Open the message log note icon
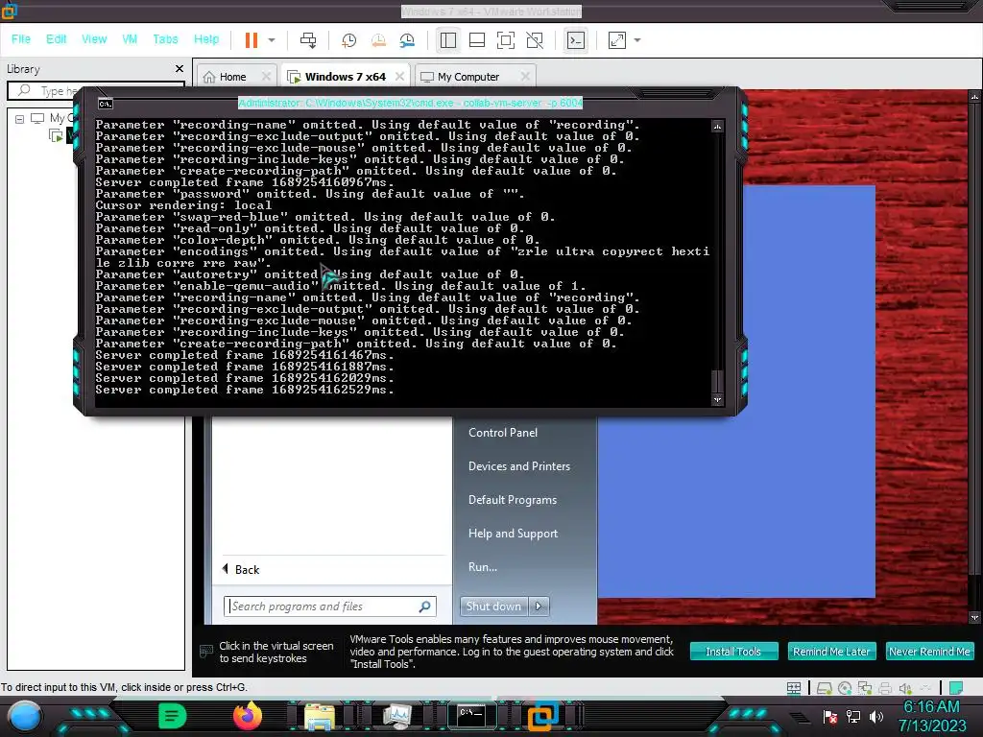Screen dimensions: 983x737 (956, 688)
